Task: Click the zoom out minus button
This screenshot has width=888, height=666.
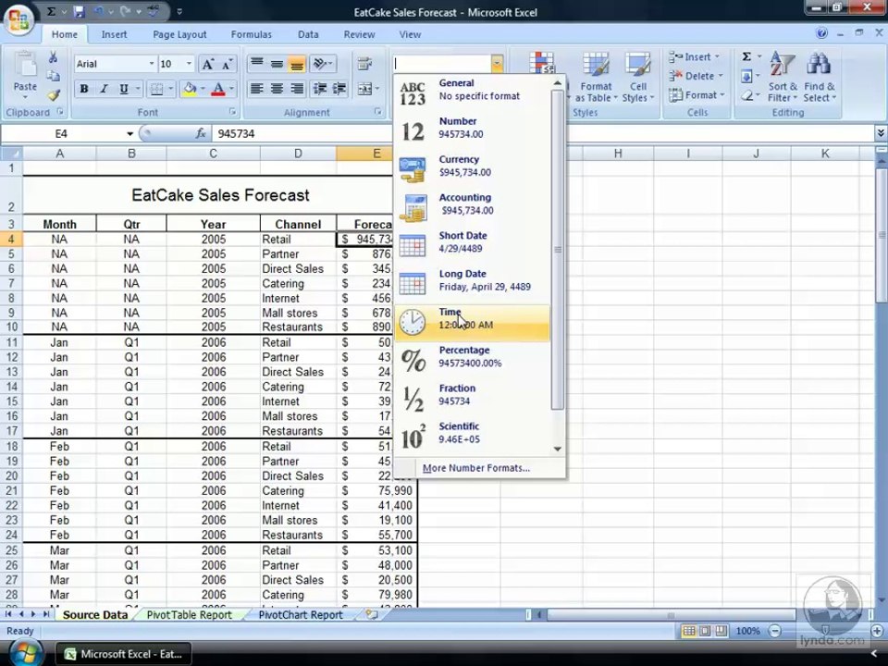Action: (x=775, y=631)
